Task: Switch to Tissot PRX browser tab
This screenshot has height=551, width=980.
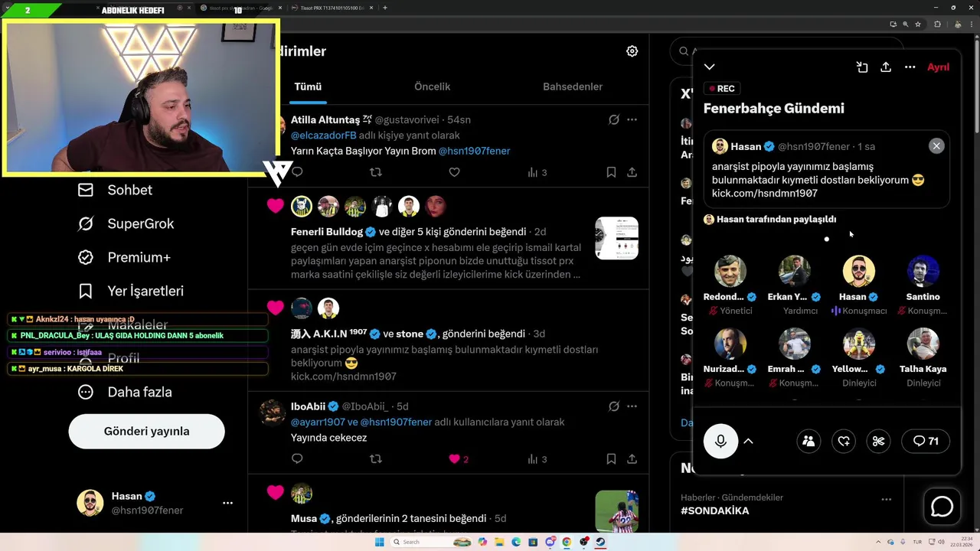Action: coord(334,8)
